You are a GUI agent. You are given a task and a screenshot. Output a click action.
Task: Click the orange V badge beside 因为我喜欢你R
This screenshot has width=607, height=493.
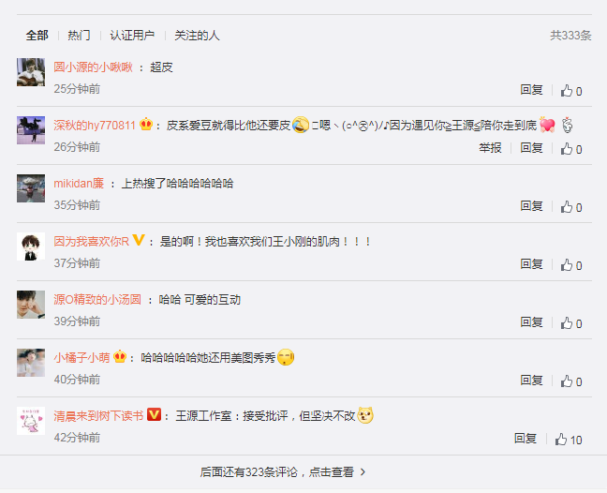pyautogui.click(x=139, y=240)
